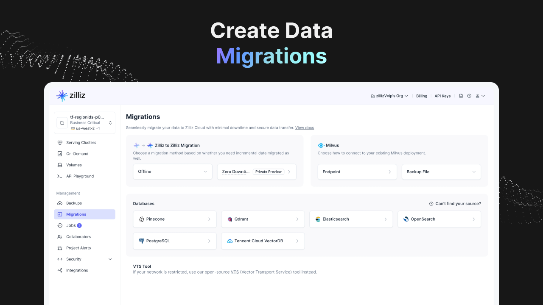The height and width of the screenshot is (305, 543).
Task: Click the Jobs badge showing 3
Action: pos(79,226)
